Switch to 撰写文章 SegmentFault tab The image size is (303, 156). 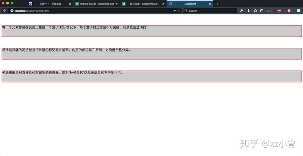coord(144,4)
